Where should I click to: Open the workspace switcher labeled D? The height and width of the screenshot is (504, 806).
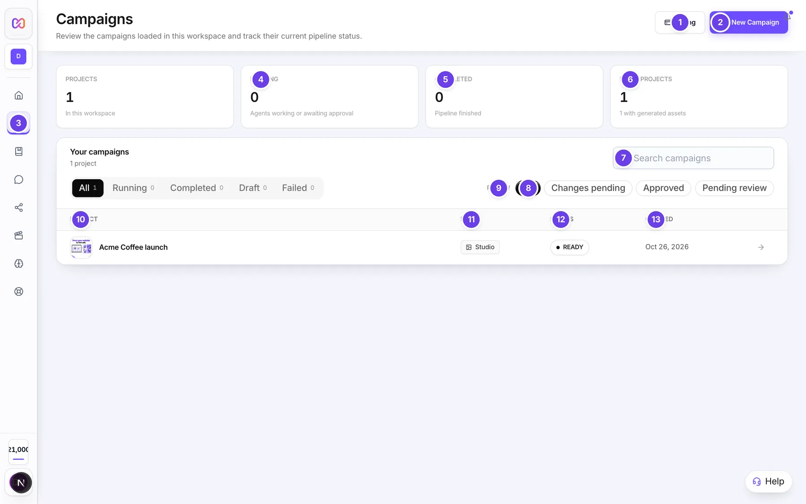pyautogui.click(x=18, y=56)
